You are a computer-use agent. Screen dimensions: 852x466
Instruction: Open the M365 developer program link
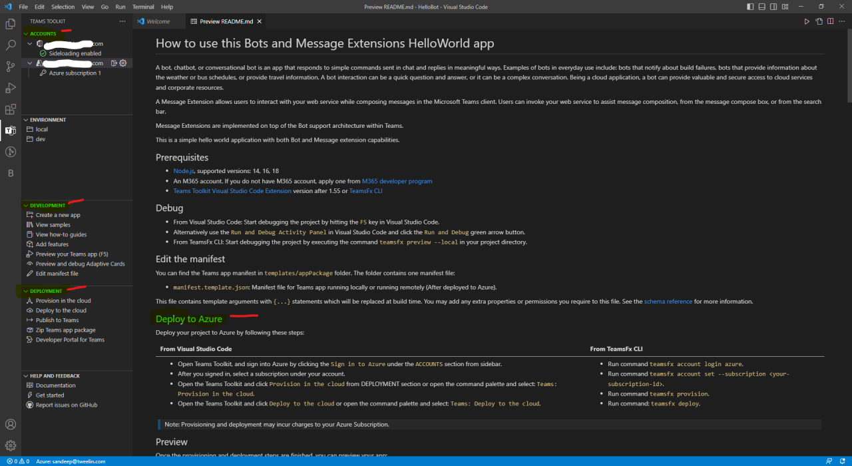coord(397,181)
